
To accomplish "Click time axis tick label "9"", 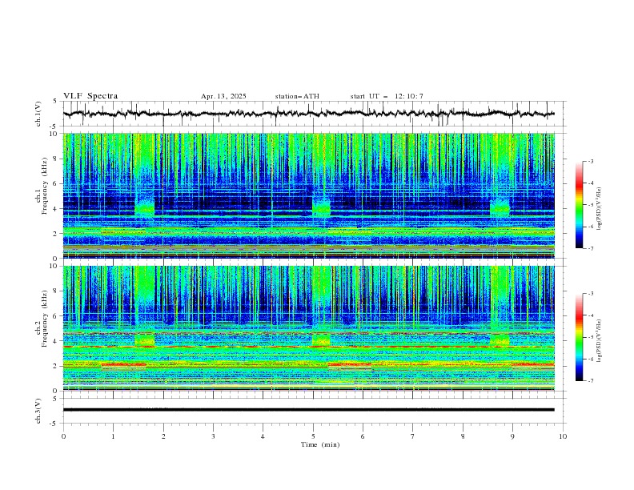I will [x=512, y=436].
